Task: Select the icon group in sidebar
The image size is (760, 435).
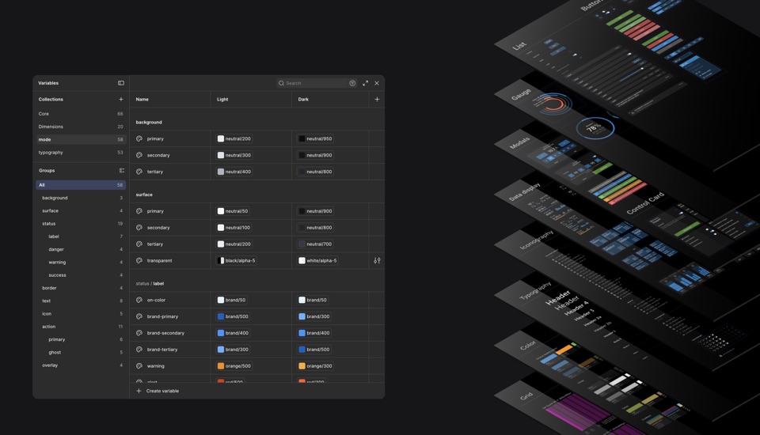Action: point(81,314)
